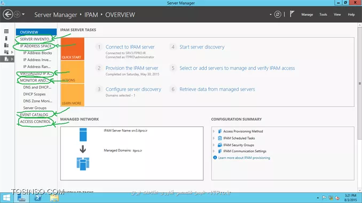Expand the IPAM rail arrow

tap(12, 59)
